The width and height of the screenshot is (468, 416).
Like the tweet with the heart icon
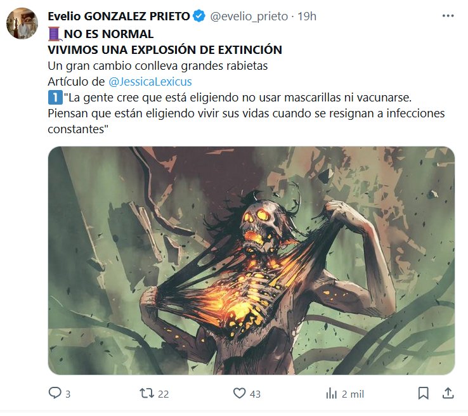coord(239,393)
